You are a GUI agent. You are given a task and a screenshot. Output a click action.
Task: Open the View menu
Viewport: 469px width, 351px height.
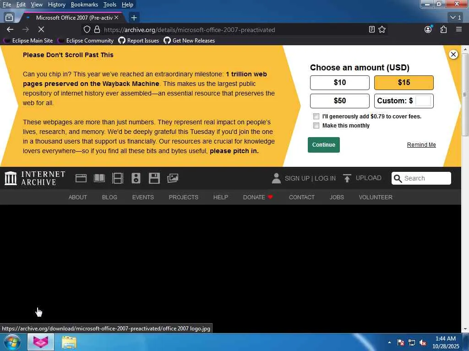pyautogui.click(x=37, y=5)
